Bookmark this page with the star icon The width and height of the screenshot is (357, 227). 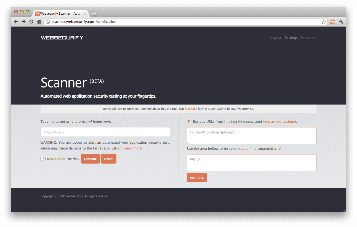point(324,22)
